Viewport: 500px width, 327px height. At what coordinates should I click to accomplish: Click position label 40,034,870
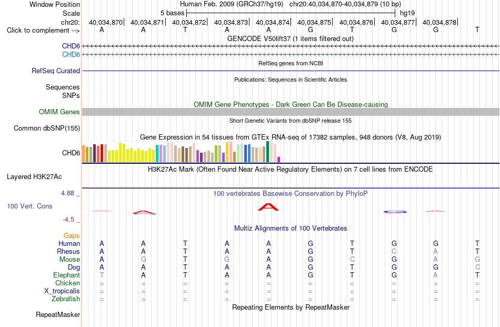(x=106, y=22)
